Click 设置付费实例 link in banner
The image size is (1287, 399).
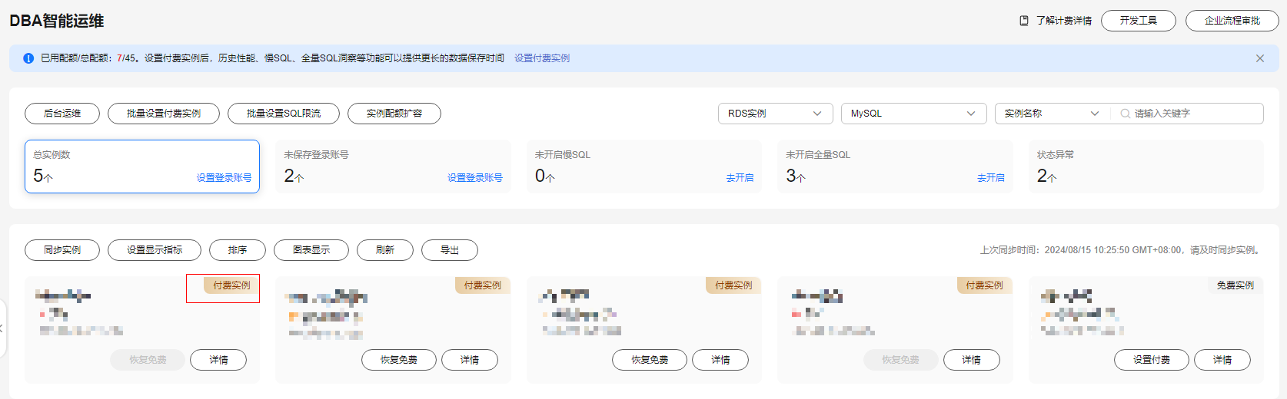(542, 58)
